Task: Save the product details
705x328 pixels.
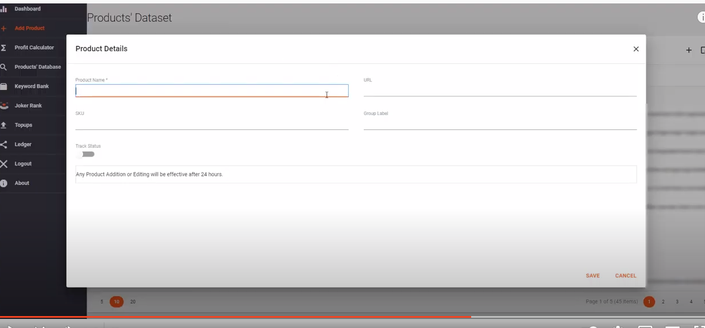Action: coord(593,276)
